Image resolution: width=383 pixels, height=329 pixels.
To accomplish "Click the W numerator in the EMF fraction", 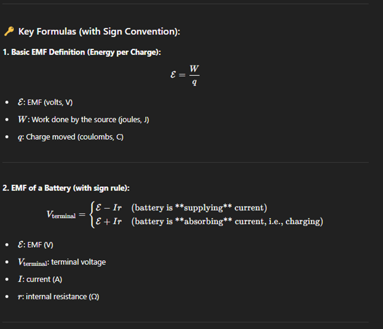I will [194, 69].
